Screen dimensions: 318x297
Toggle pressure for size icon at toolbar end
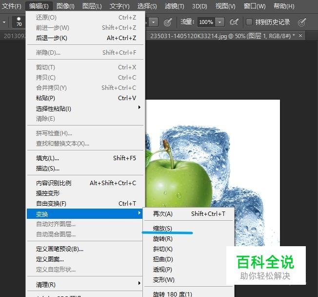click(x=302, y=22)
